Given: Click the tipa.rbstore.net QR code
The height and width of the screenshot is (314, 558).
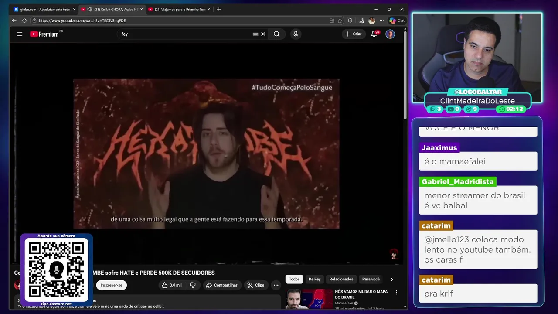Looking at the screenshot, I should (x=56, y=270).
